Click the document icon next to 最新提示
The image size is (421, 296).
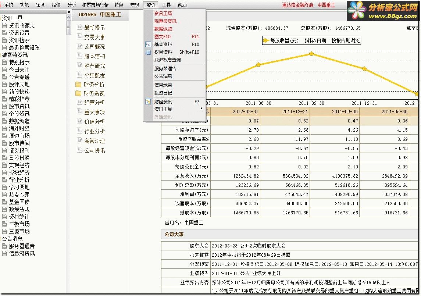pyautogui.click(x=79, y=27)
